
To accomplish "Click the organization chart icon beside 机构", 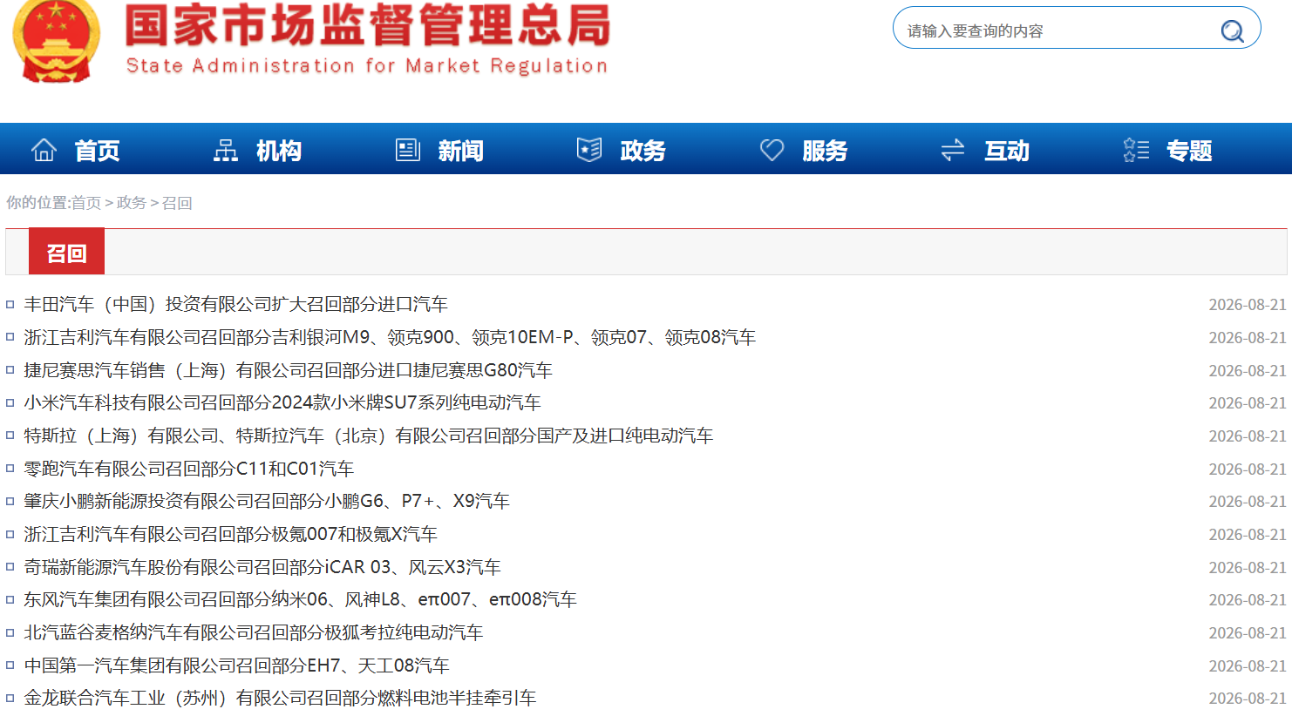I will pos(226,151).
